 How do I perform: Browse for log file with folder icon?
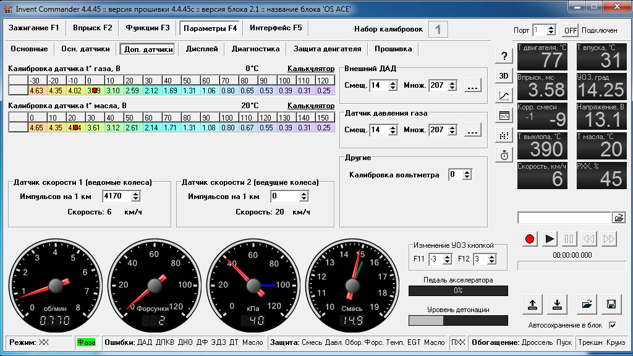tap(618, 218)
